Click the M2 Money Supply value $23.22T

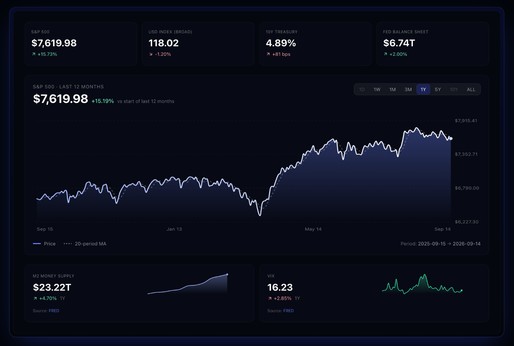[x=52, y=287]
